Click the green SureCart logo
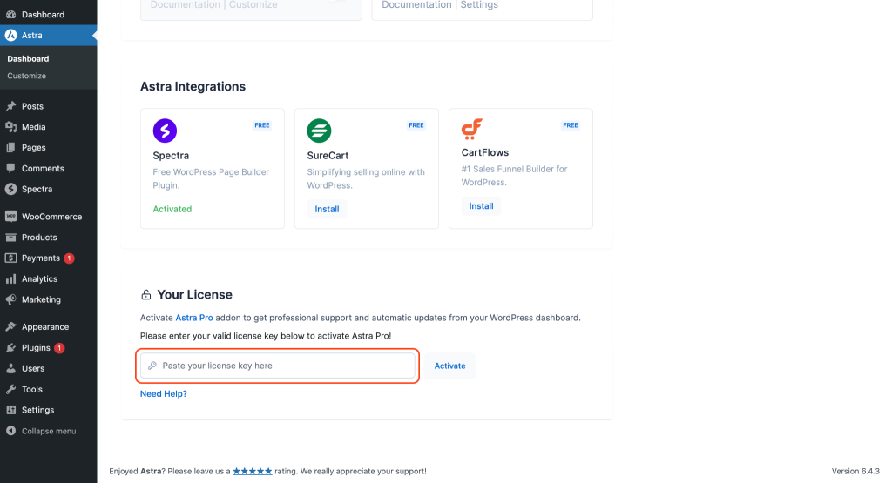892x483 pixels. (x=319, y=131)
